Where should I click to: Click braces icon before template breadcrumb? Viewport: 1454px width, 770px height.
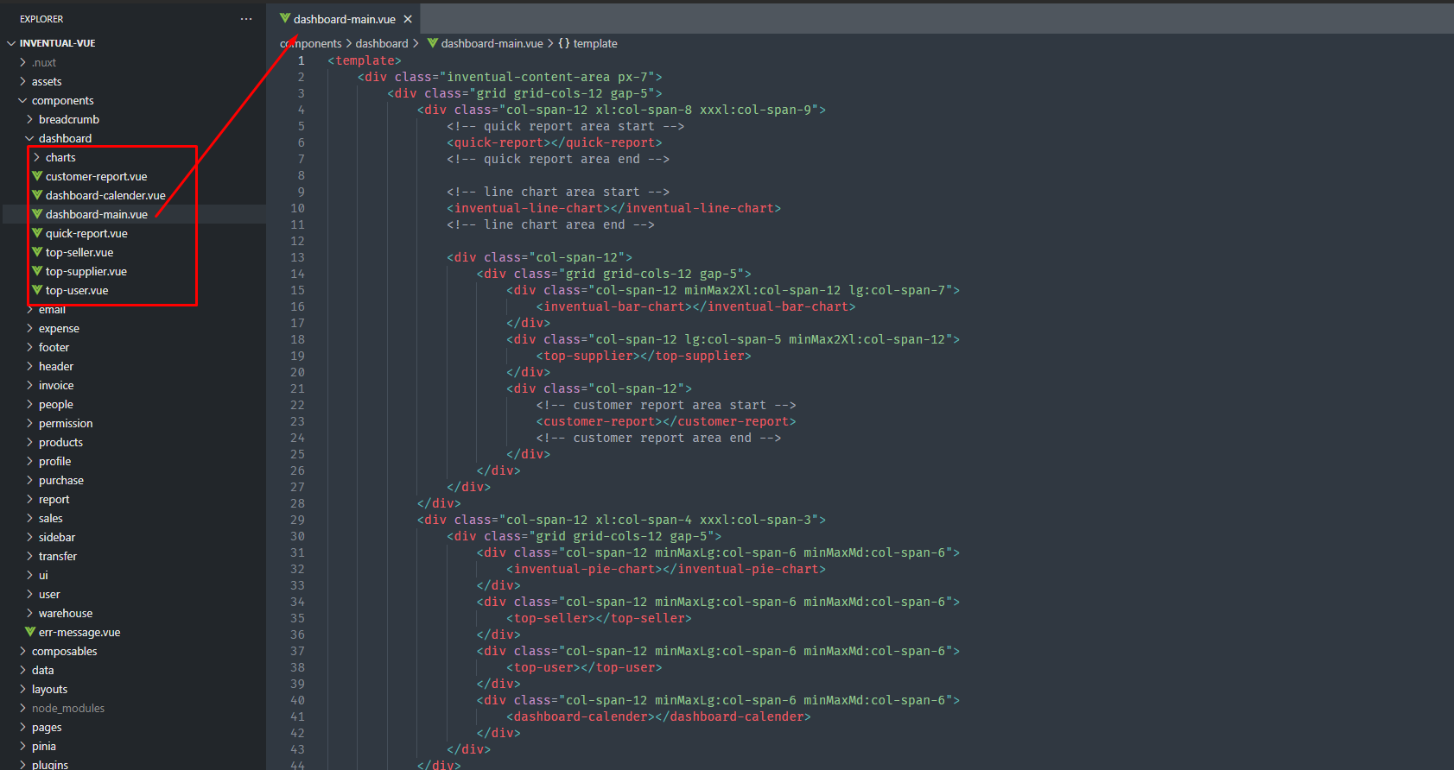point(564,43)
